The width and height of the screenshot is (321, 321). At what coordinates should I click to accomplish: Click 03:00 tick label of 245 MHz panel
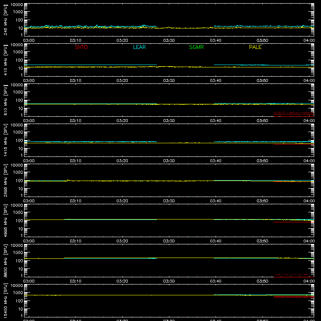[29, 41]
